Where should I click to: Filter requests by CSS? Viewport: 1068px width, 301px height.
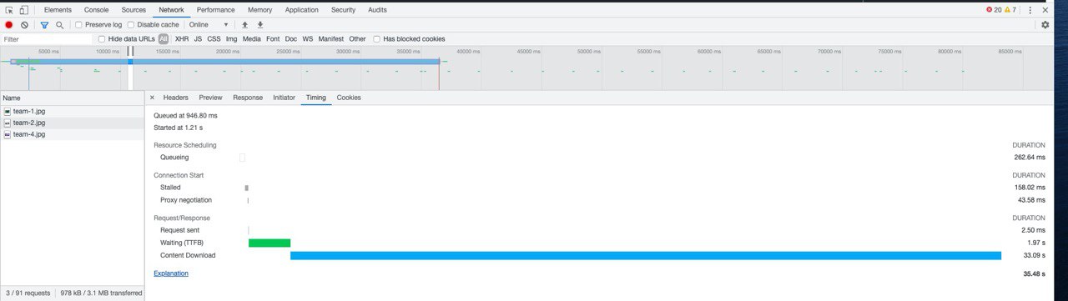point(214,39)
